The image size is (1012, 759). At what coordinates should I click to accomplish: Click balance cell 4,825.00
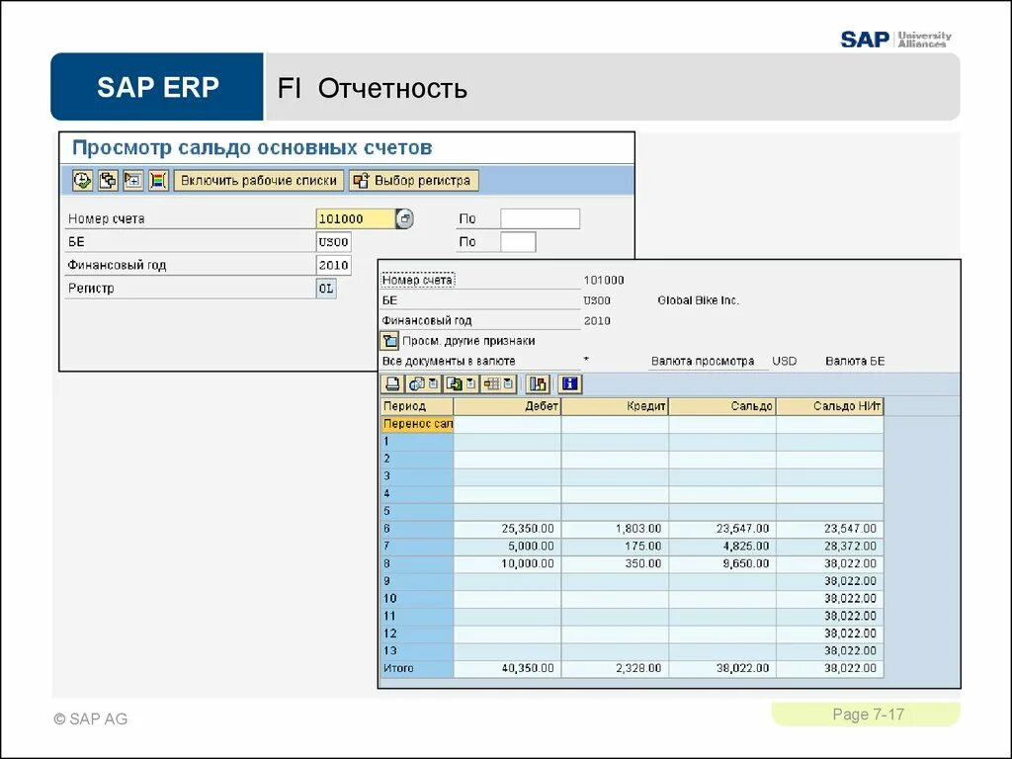[x=722, y=546]
